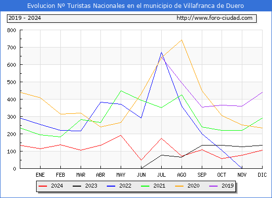Viewport: 272px width, 198px height.
Task: Click the black 2023 legend swatch
Action: tap(77, 186)
